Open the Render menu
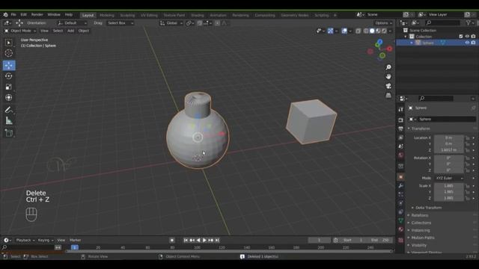This screenshot has height=269, width=479. (37, 15)
